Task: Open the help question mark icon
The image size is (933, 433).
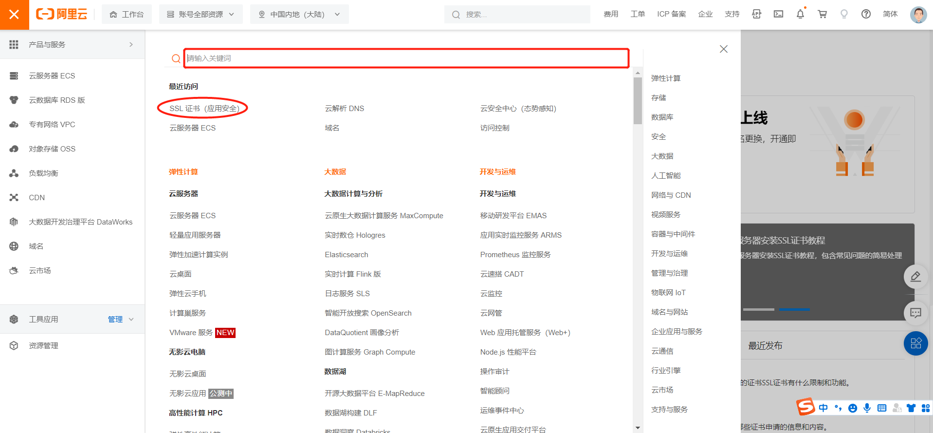Action: pos(866,14)
